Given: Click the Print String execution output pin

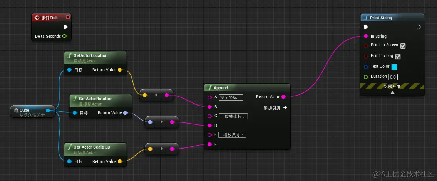Looking at the screenshot, I should tap(419, 27).
